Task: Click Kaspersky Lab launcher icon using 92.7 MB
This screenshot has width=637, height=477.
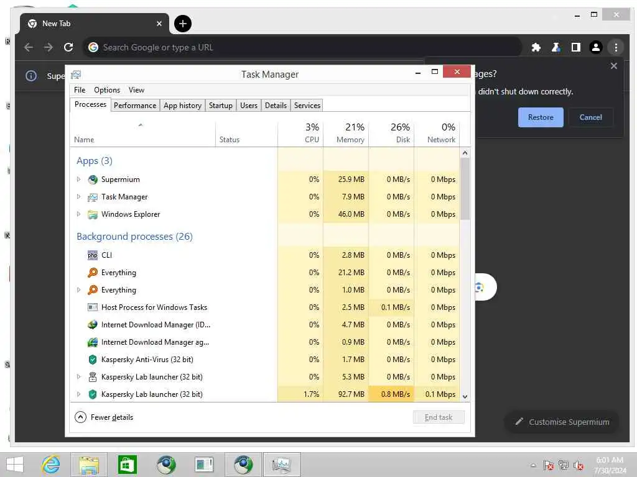Action: coord(93,394)
